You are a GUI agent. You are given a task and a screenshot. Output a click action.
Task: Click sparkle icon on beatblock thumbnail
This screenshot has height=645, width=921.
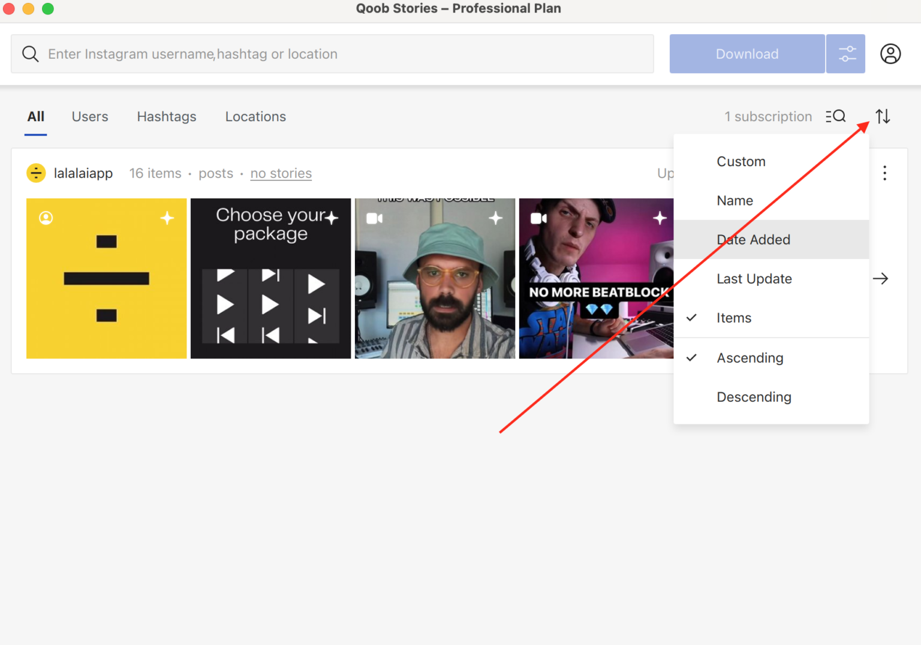tap(660, 218)
